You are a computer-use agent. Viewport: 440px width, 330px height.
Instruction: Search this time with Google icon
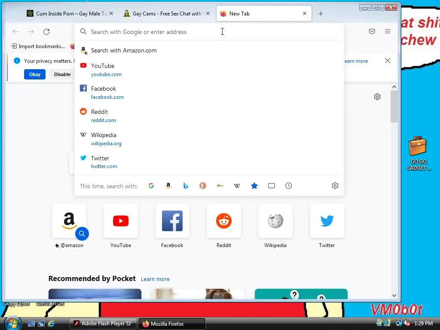click(151, 186)
